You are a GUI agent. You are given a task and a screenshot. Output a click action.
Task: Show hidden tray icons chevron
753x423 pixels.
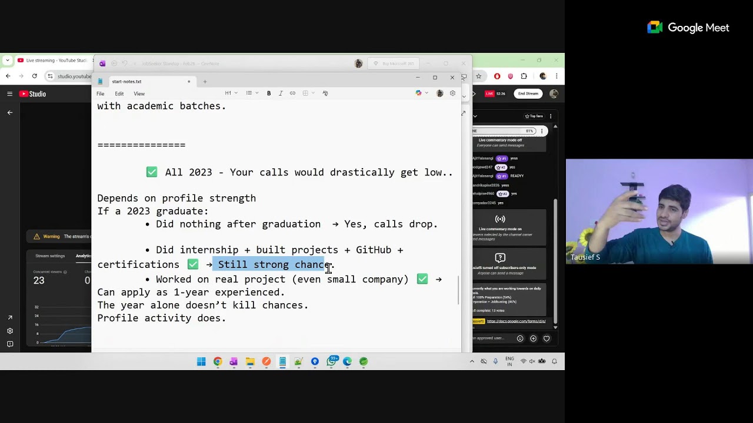click(472, 361)
